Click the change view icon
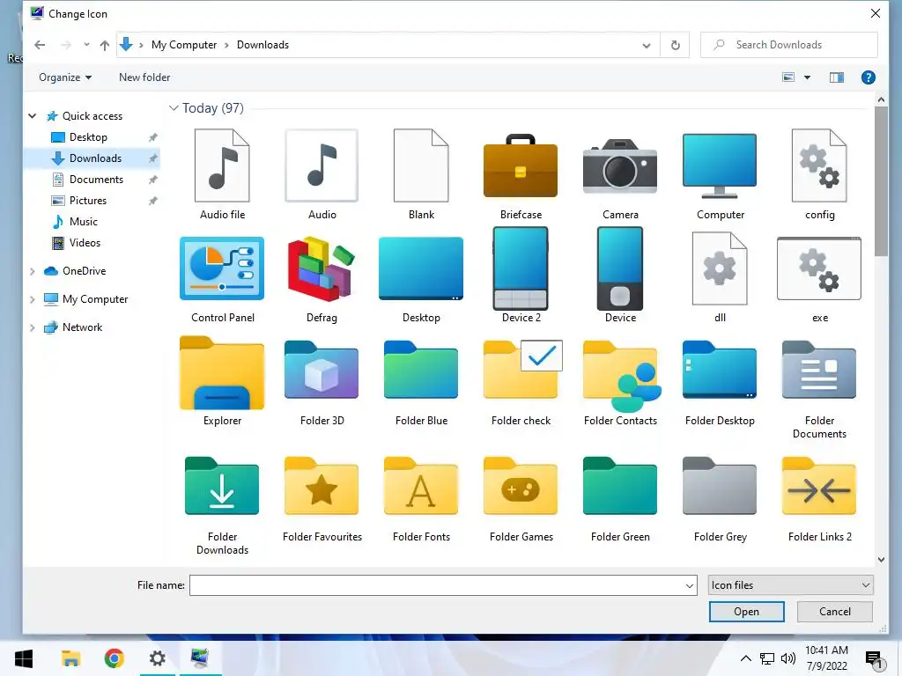The height and width of the screenshot is (676, 902). (788, 77)
